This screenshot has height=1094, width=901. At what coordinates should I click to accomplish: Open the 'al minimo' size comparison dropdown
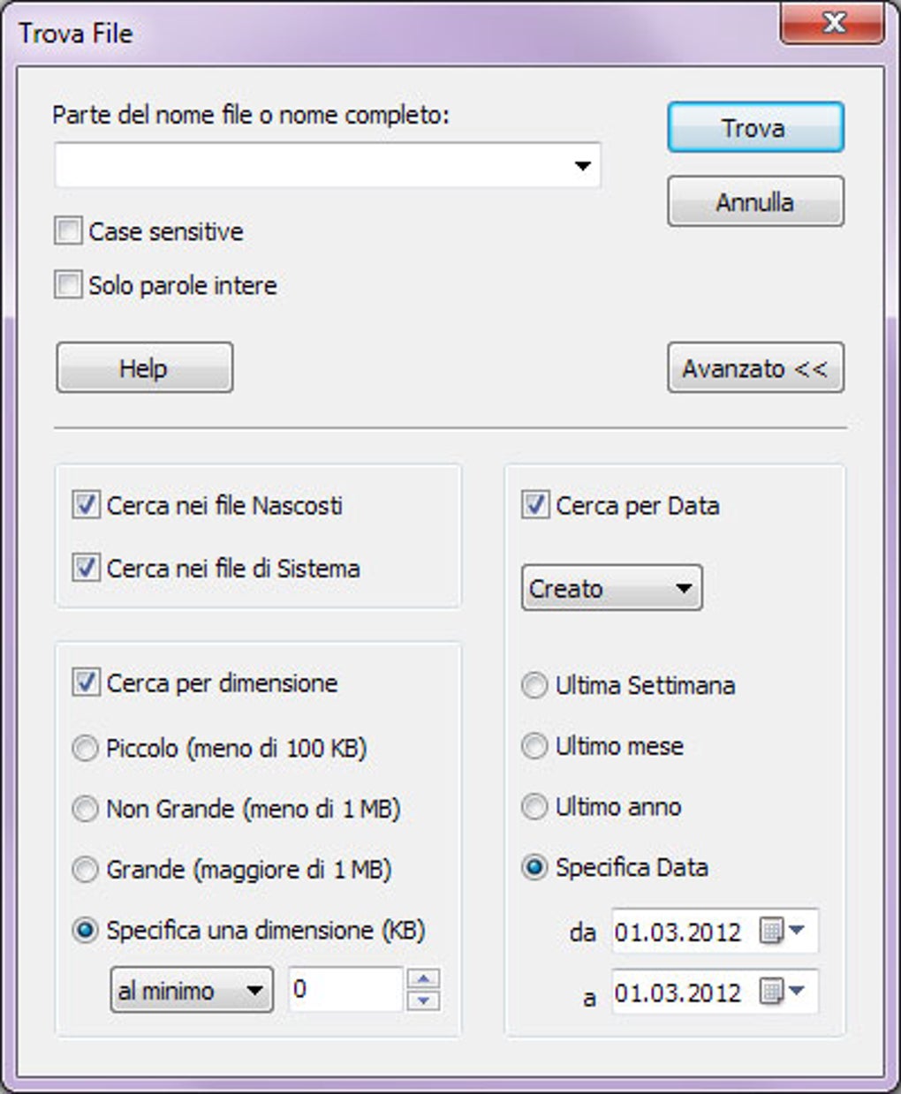pos(191,990)
